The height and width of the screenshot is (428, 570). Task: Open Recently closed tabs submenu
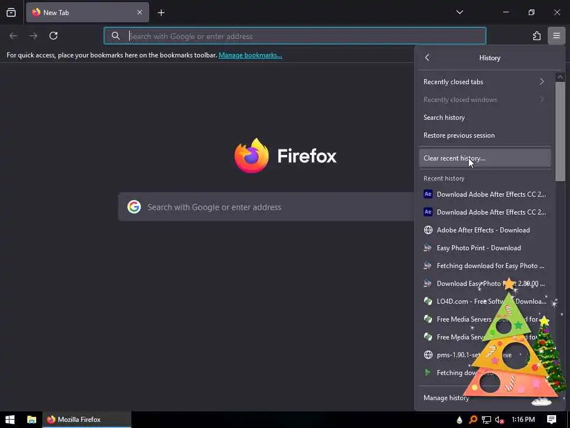485,81
